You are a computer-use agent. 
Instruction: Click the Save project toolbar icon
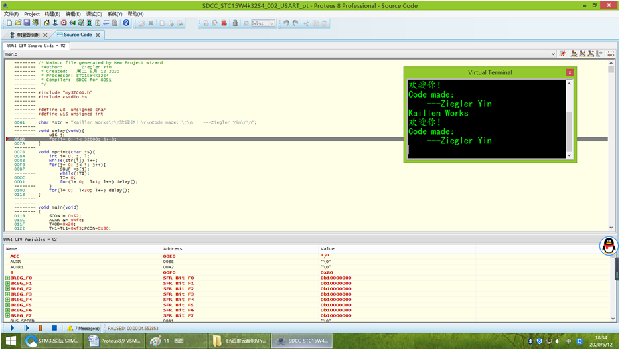click(x=27, y=23)
